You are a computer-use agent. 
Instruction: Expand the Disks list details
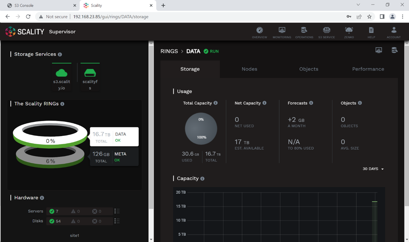click(117, 221)
